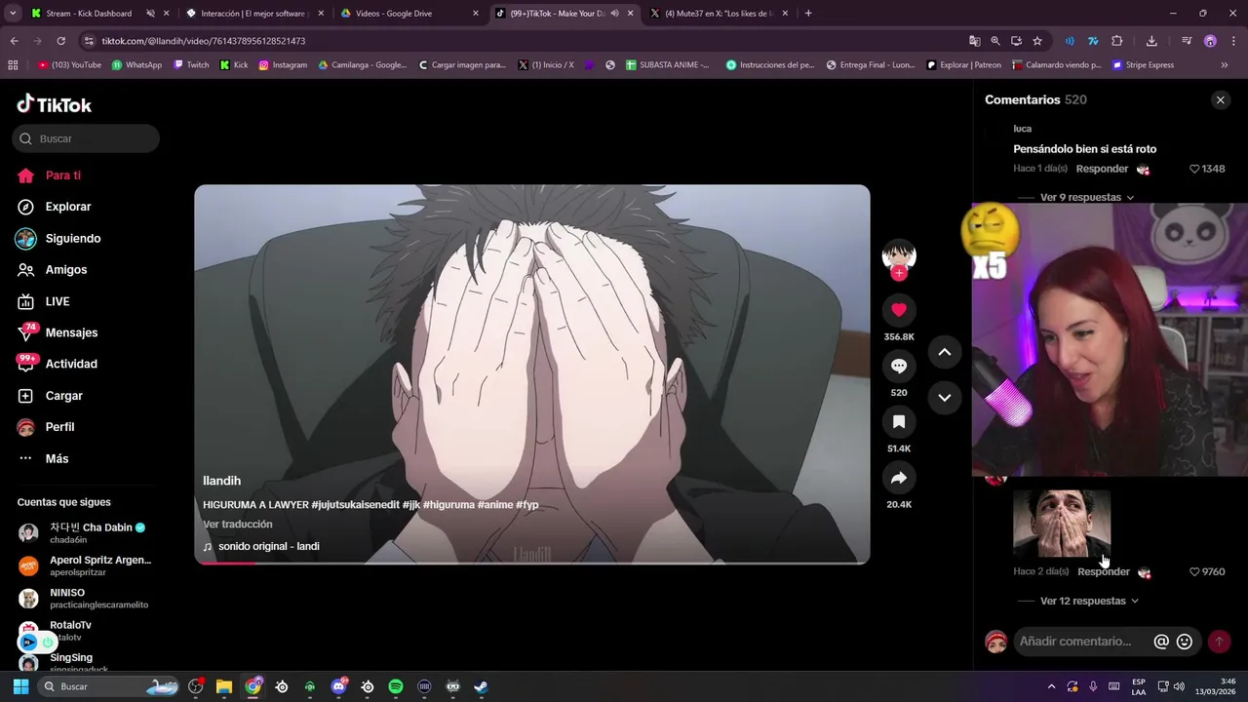Go to next video with down arrow
Screen dimensions: 1248x702
(944, 397)
